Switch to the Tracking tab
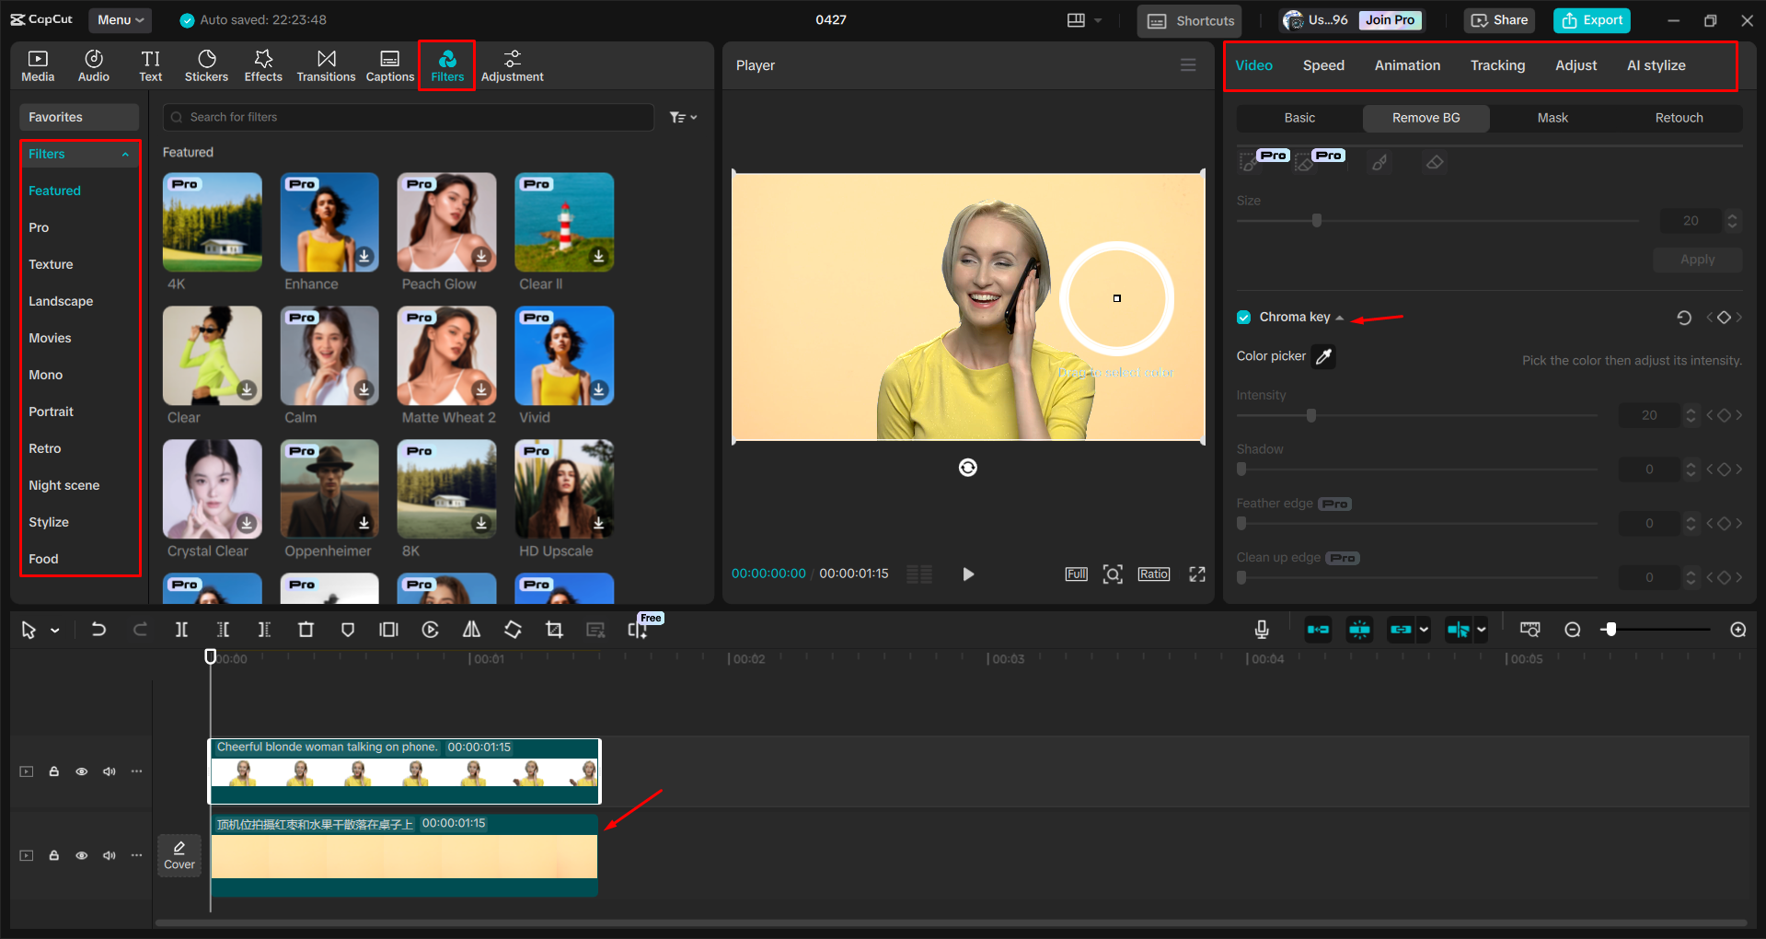Image resolution: width=1766 pixels, height=939 pixels. (x=1497, y=64)
